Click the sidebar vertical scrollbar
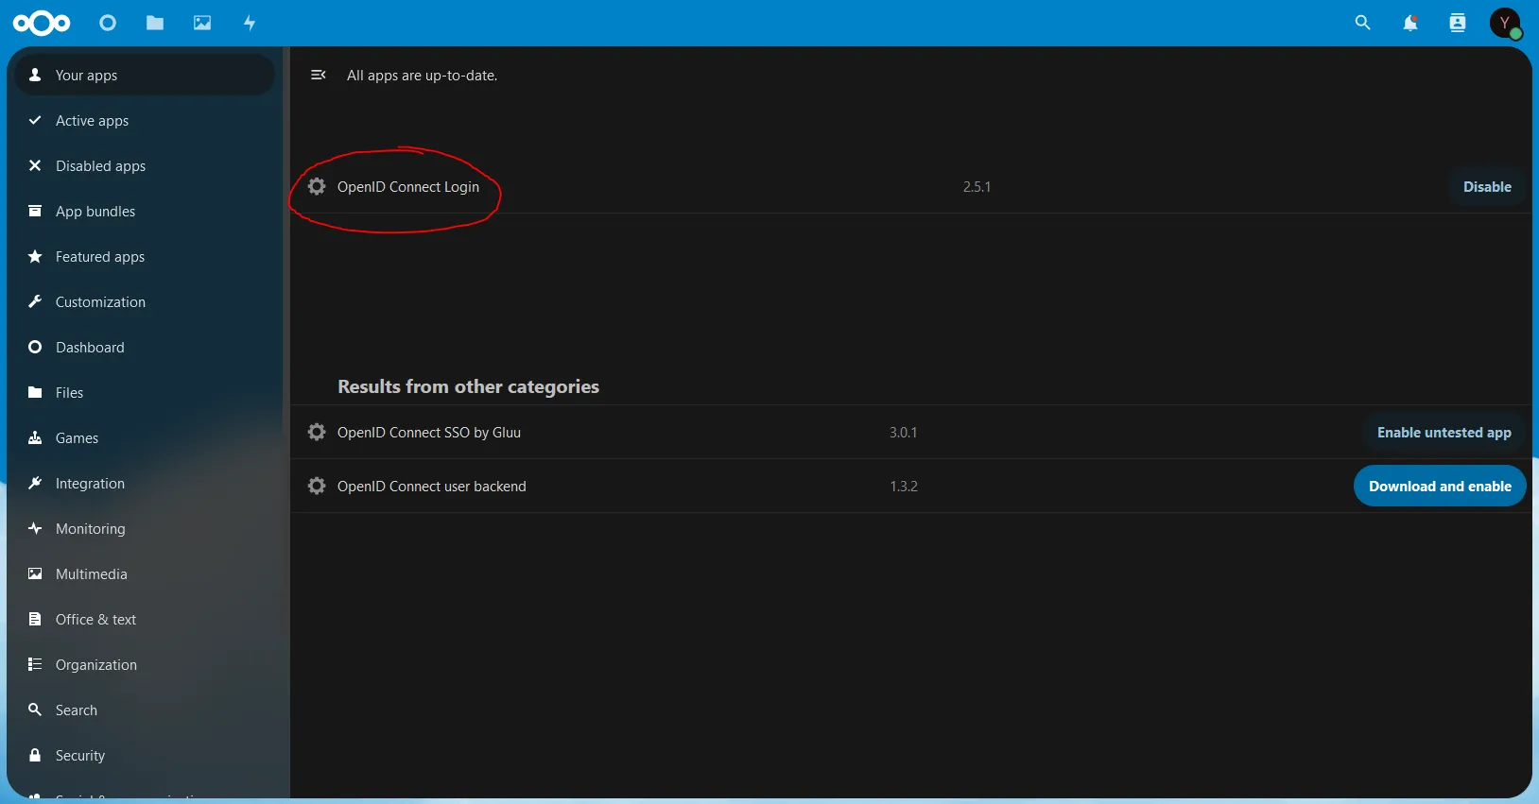This screenshot has width=1539, height=804. pos(285,241)
